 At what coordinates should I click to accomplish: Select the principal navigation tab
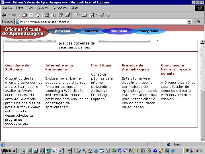point(62,31)
